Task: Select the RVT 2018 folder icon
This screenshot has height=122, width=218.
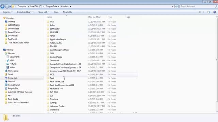Action: click(48, 92)
